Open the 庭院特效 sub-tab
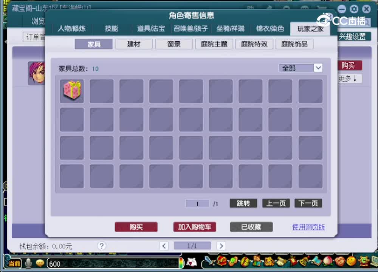 click(254, 44)
